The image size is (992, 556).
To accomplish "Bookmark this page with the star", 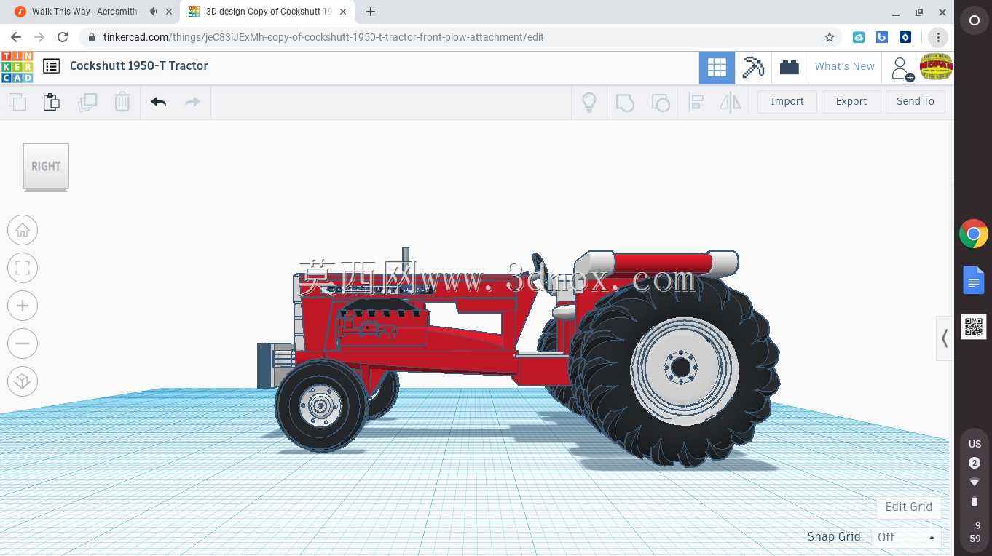I will coord(829,37).
